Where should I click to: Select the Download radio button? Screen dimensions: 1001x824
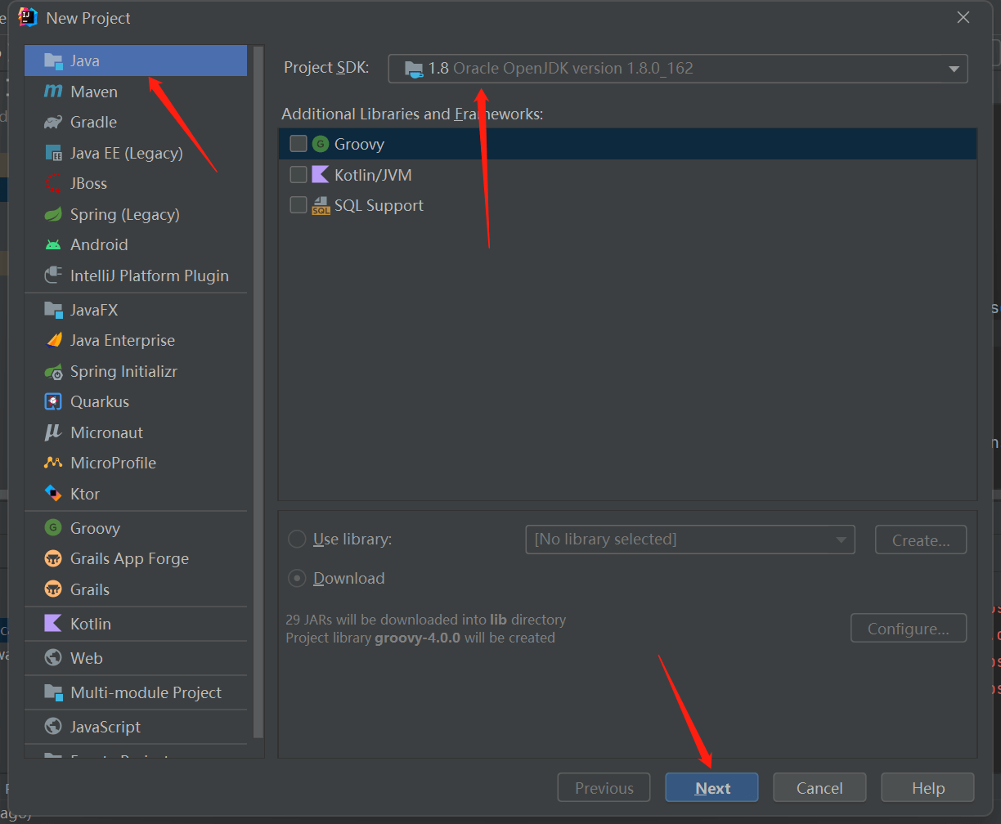pos(296,578)
